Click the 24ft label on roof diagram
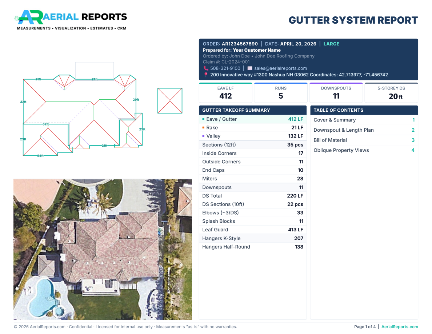 tap(40, 156)
